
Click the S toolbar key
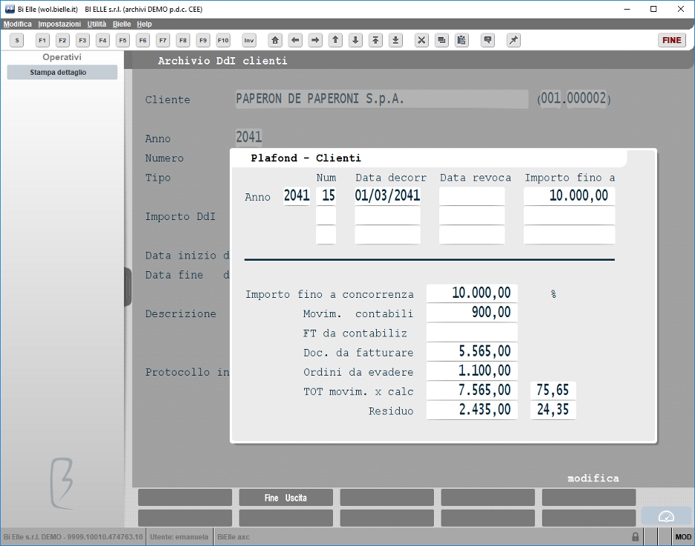coord(17,40)
